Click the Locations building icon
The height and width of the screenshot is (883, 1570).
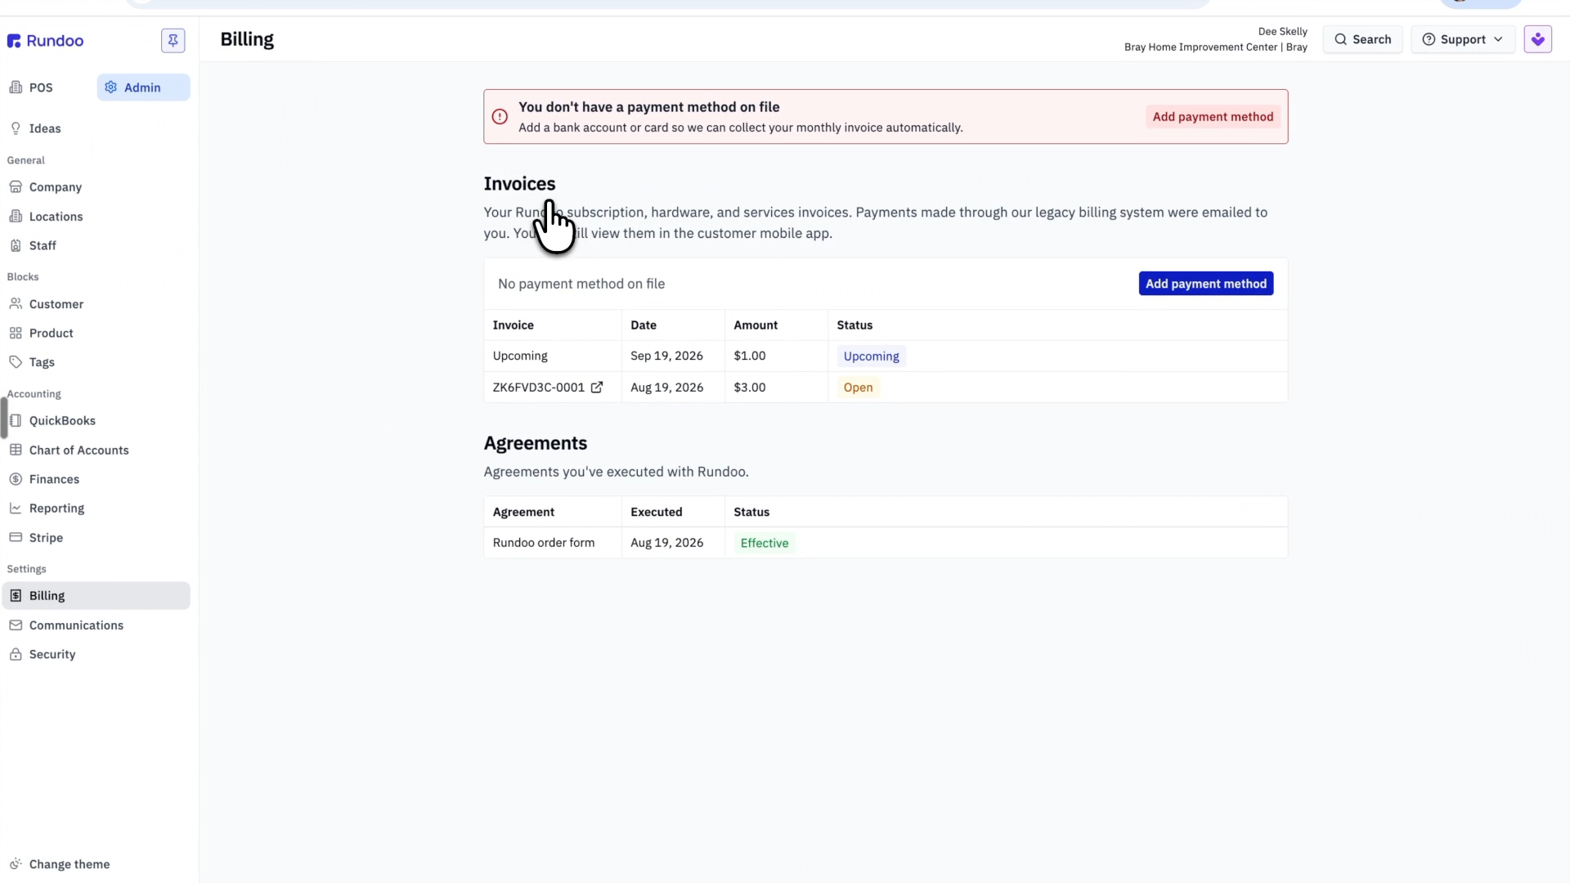[x=16, y=217]
